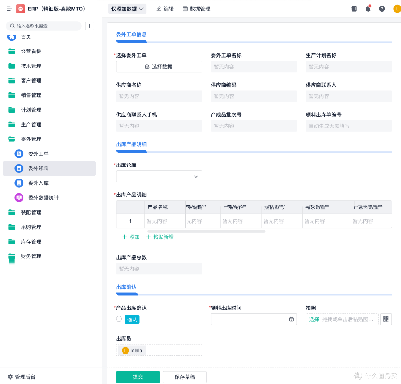The width and height of the screenshot is (401, 384).
Task: Click the 委外数据统计 dashboard icon
Action: tap(19, 198)
